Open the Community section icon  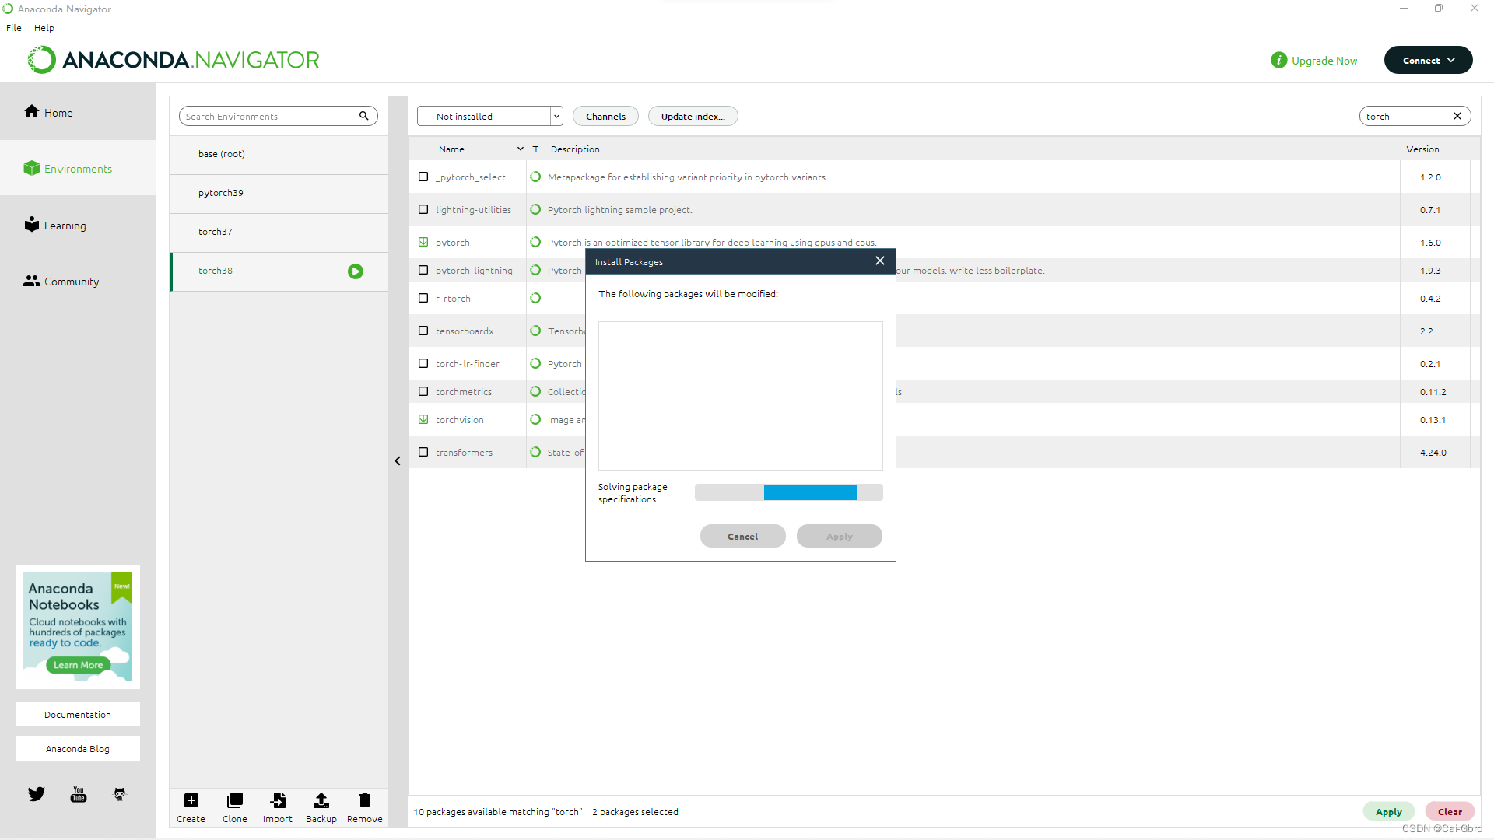pyautogui.click(x=32, y=281)
